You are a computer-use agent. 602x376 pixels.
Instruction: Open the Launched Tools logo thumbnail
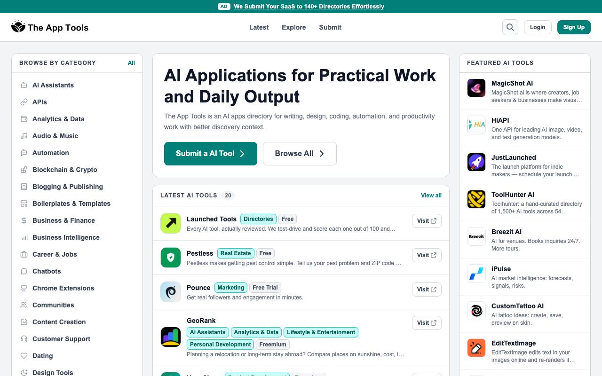[171, 223]
